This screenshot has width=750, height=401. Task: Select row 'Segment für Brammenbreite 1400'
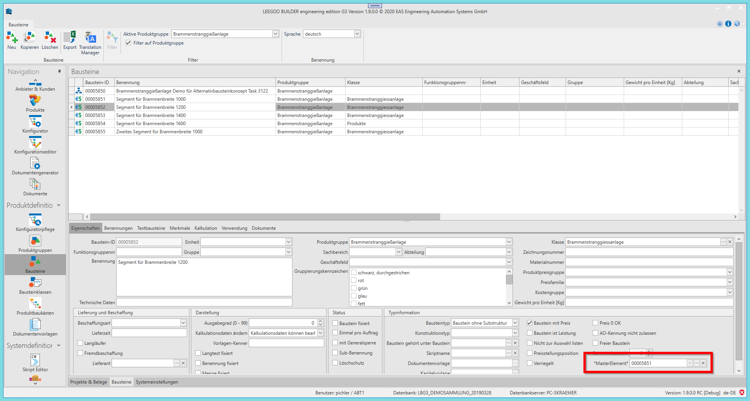(x=403, y=115)
